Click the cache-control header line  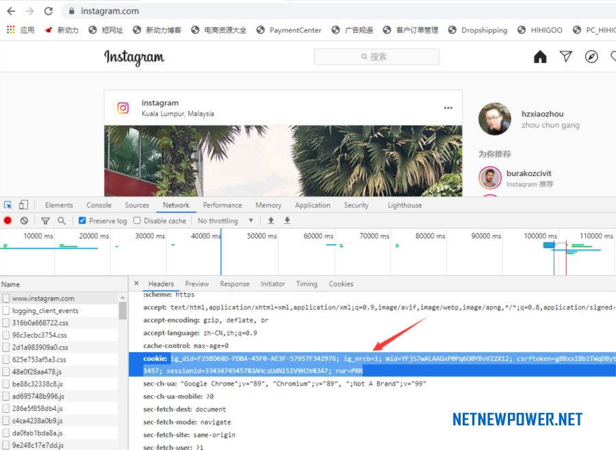click(185, 346)
